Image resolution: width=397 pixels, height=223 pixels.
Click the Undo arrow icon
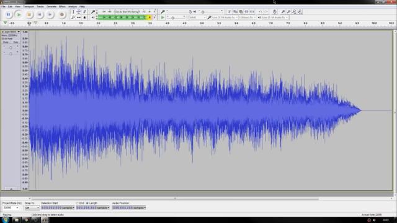(x=261, y=12)
